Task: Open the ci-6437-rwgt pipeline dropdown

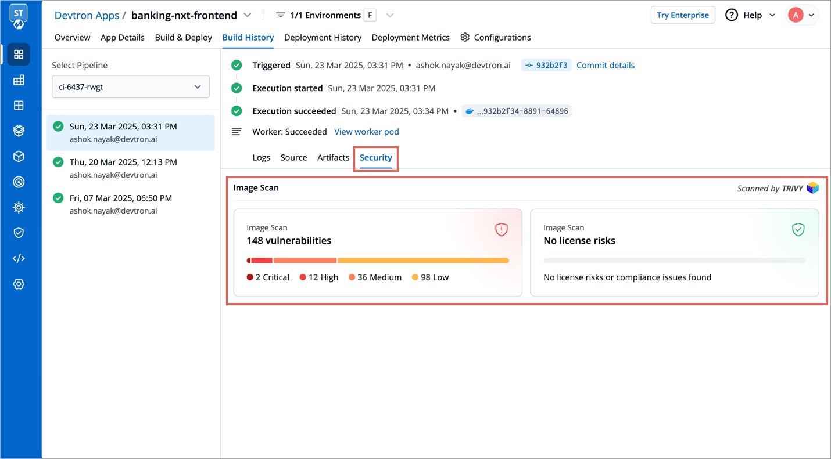Action: [131, 87]
